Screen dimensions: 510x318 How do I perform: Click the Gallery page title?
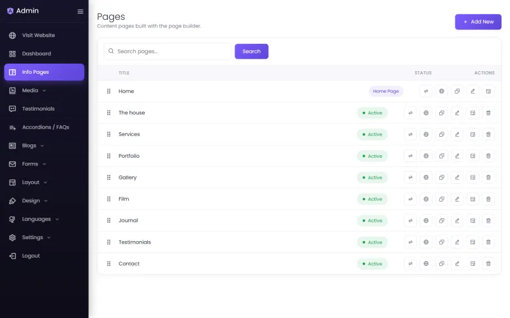pos(127,177)
